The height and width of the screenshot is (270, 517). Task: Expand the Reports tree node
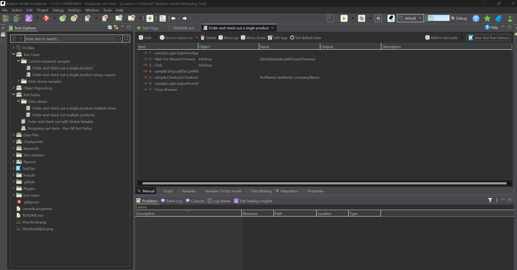click(14, 162)
